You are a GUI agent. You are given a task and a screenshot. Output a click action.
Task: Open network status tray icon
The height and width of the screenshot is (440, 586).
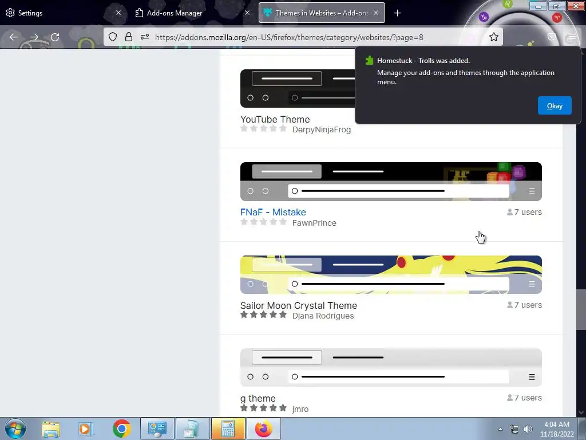[x=514, y=429]
